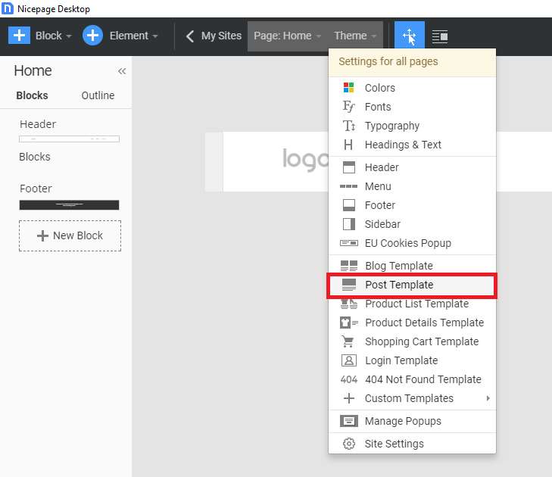Switch to the Blocks tab
This screenshot has width=552, height=477.
tap(32, 95)
